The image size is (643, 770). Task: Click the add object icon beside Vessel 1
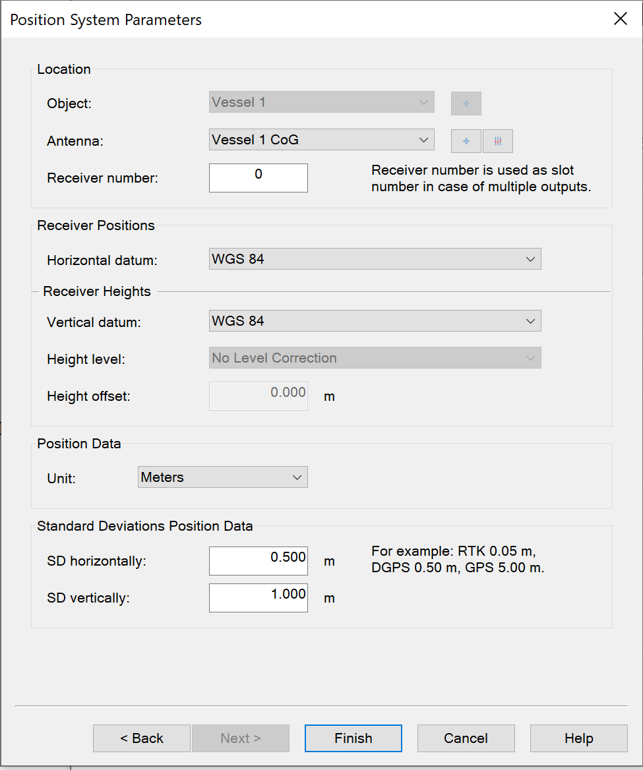466,104
